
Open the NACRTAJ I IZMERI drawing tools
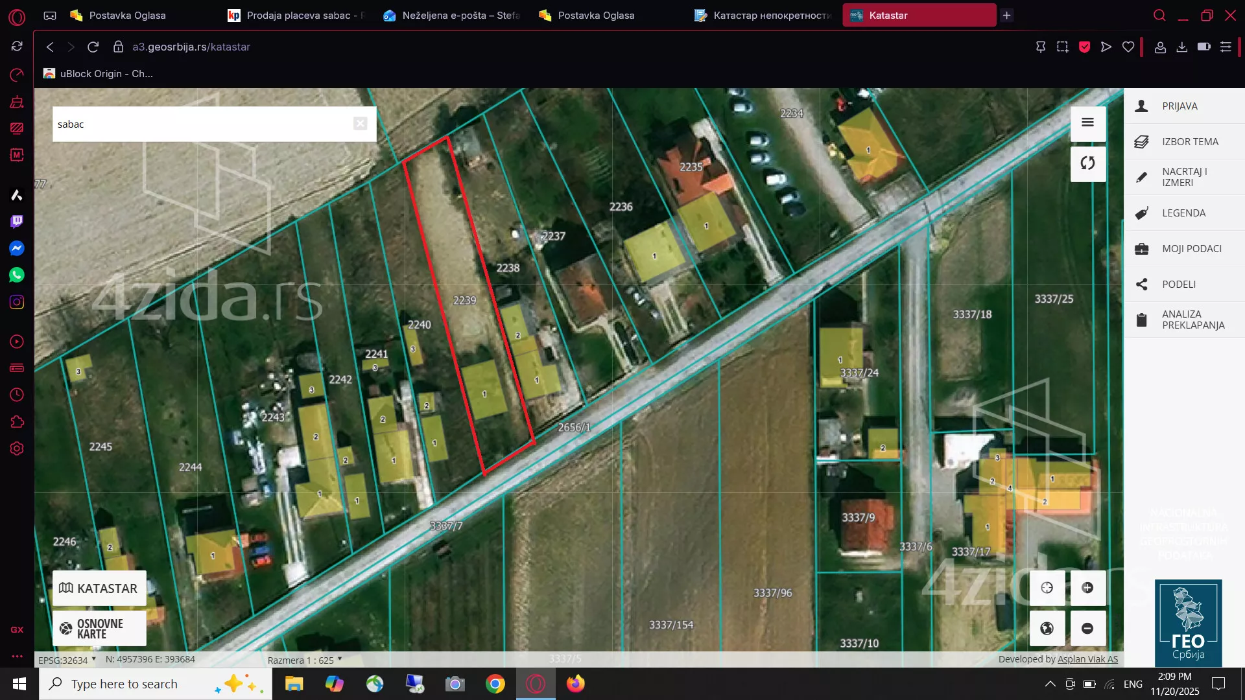[x=1183, y=177]
